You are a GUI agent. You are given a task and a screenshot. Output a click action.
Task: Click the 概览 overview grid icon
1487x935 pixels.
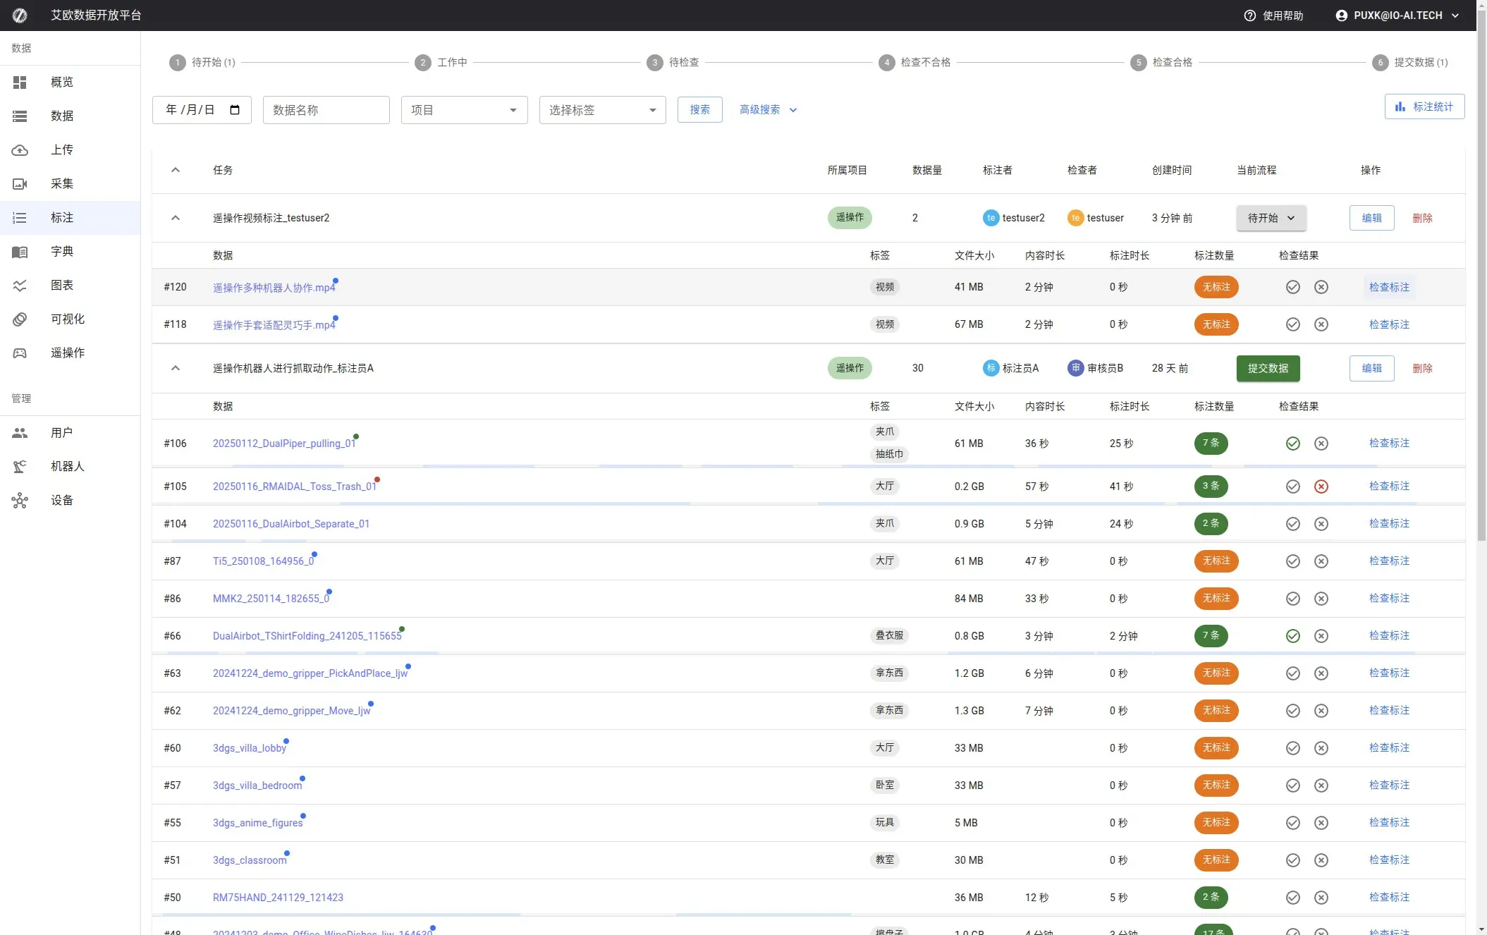(x=20, y=82)
